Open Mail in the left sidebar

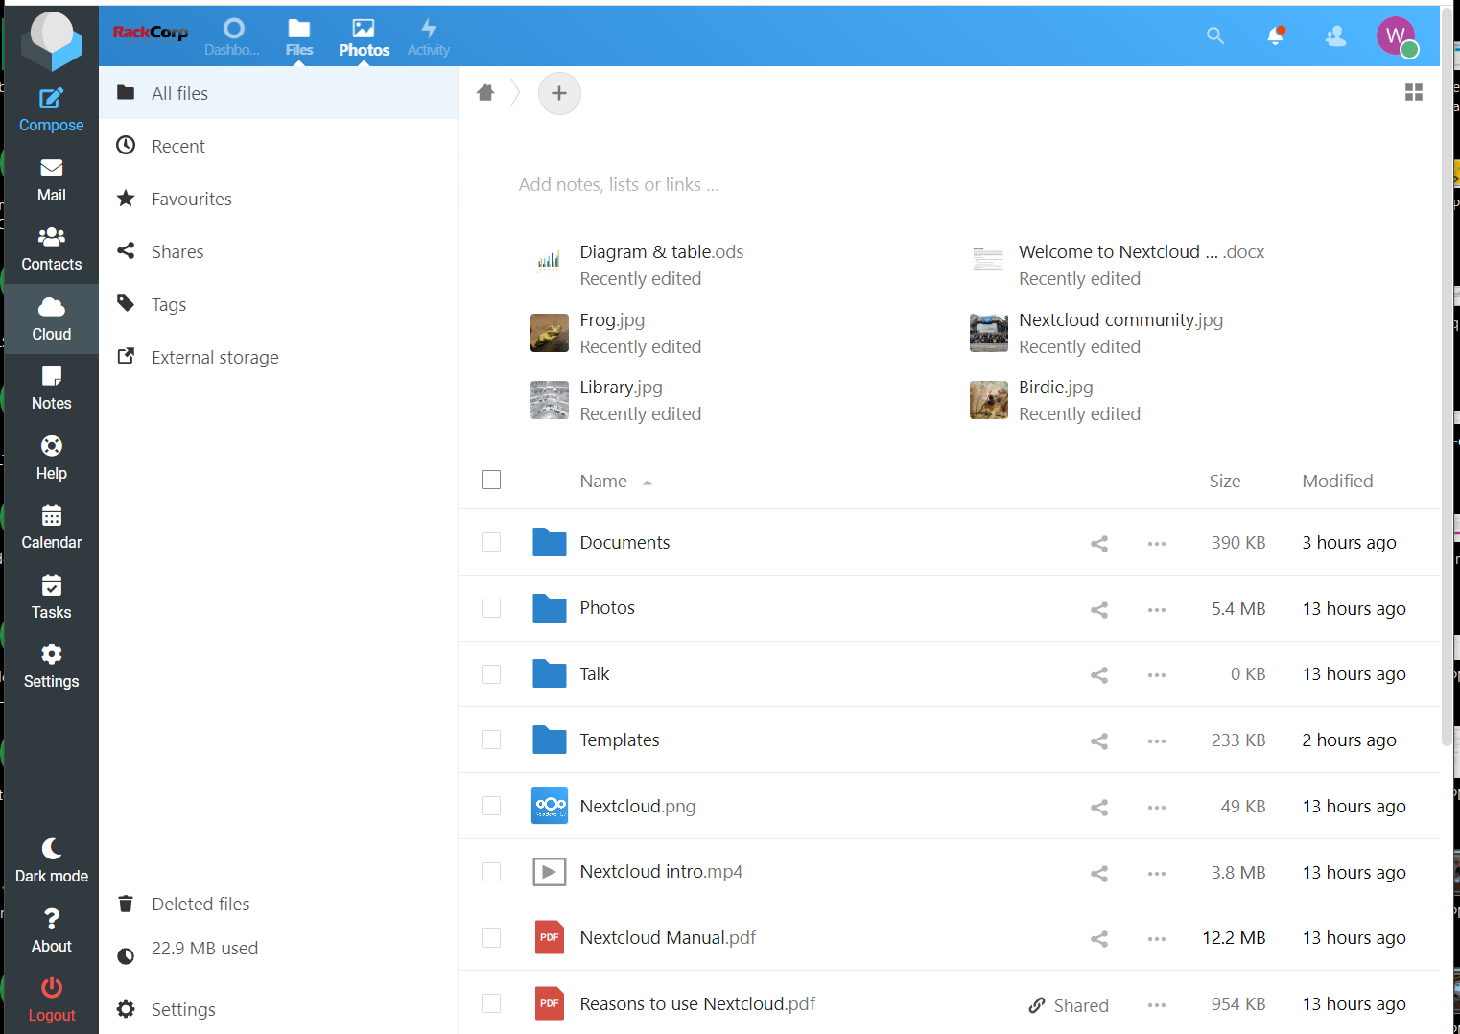click(x=52, y=180)
